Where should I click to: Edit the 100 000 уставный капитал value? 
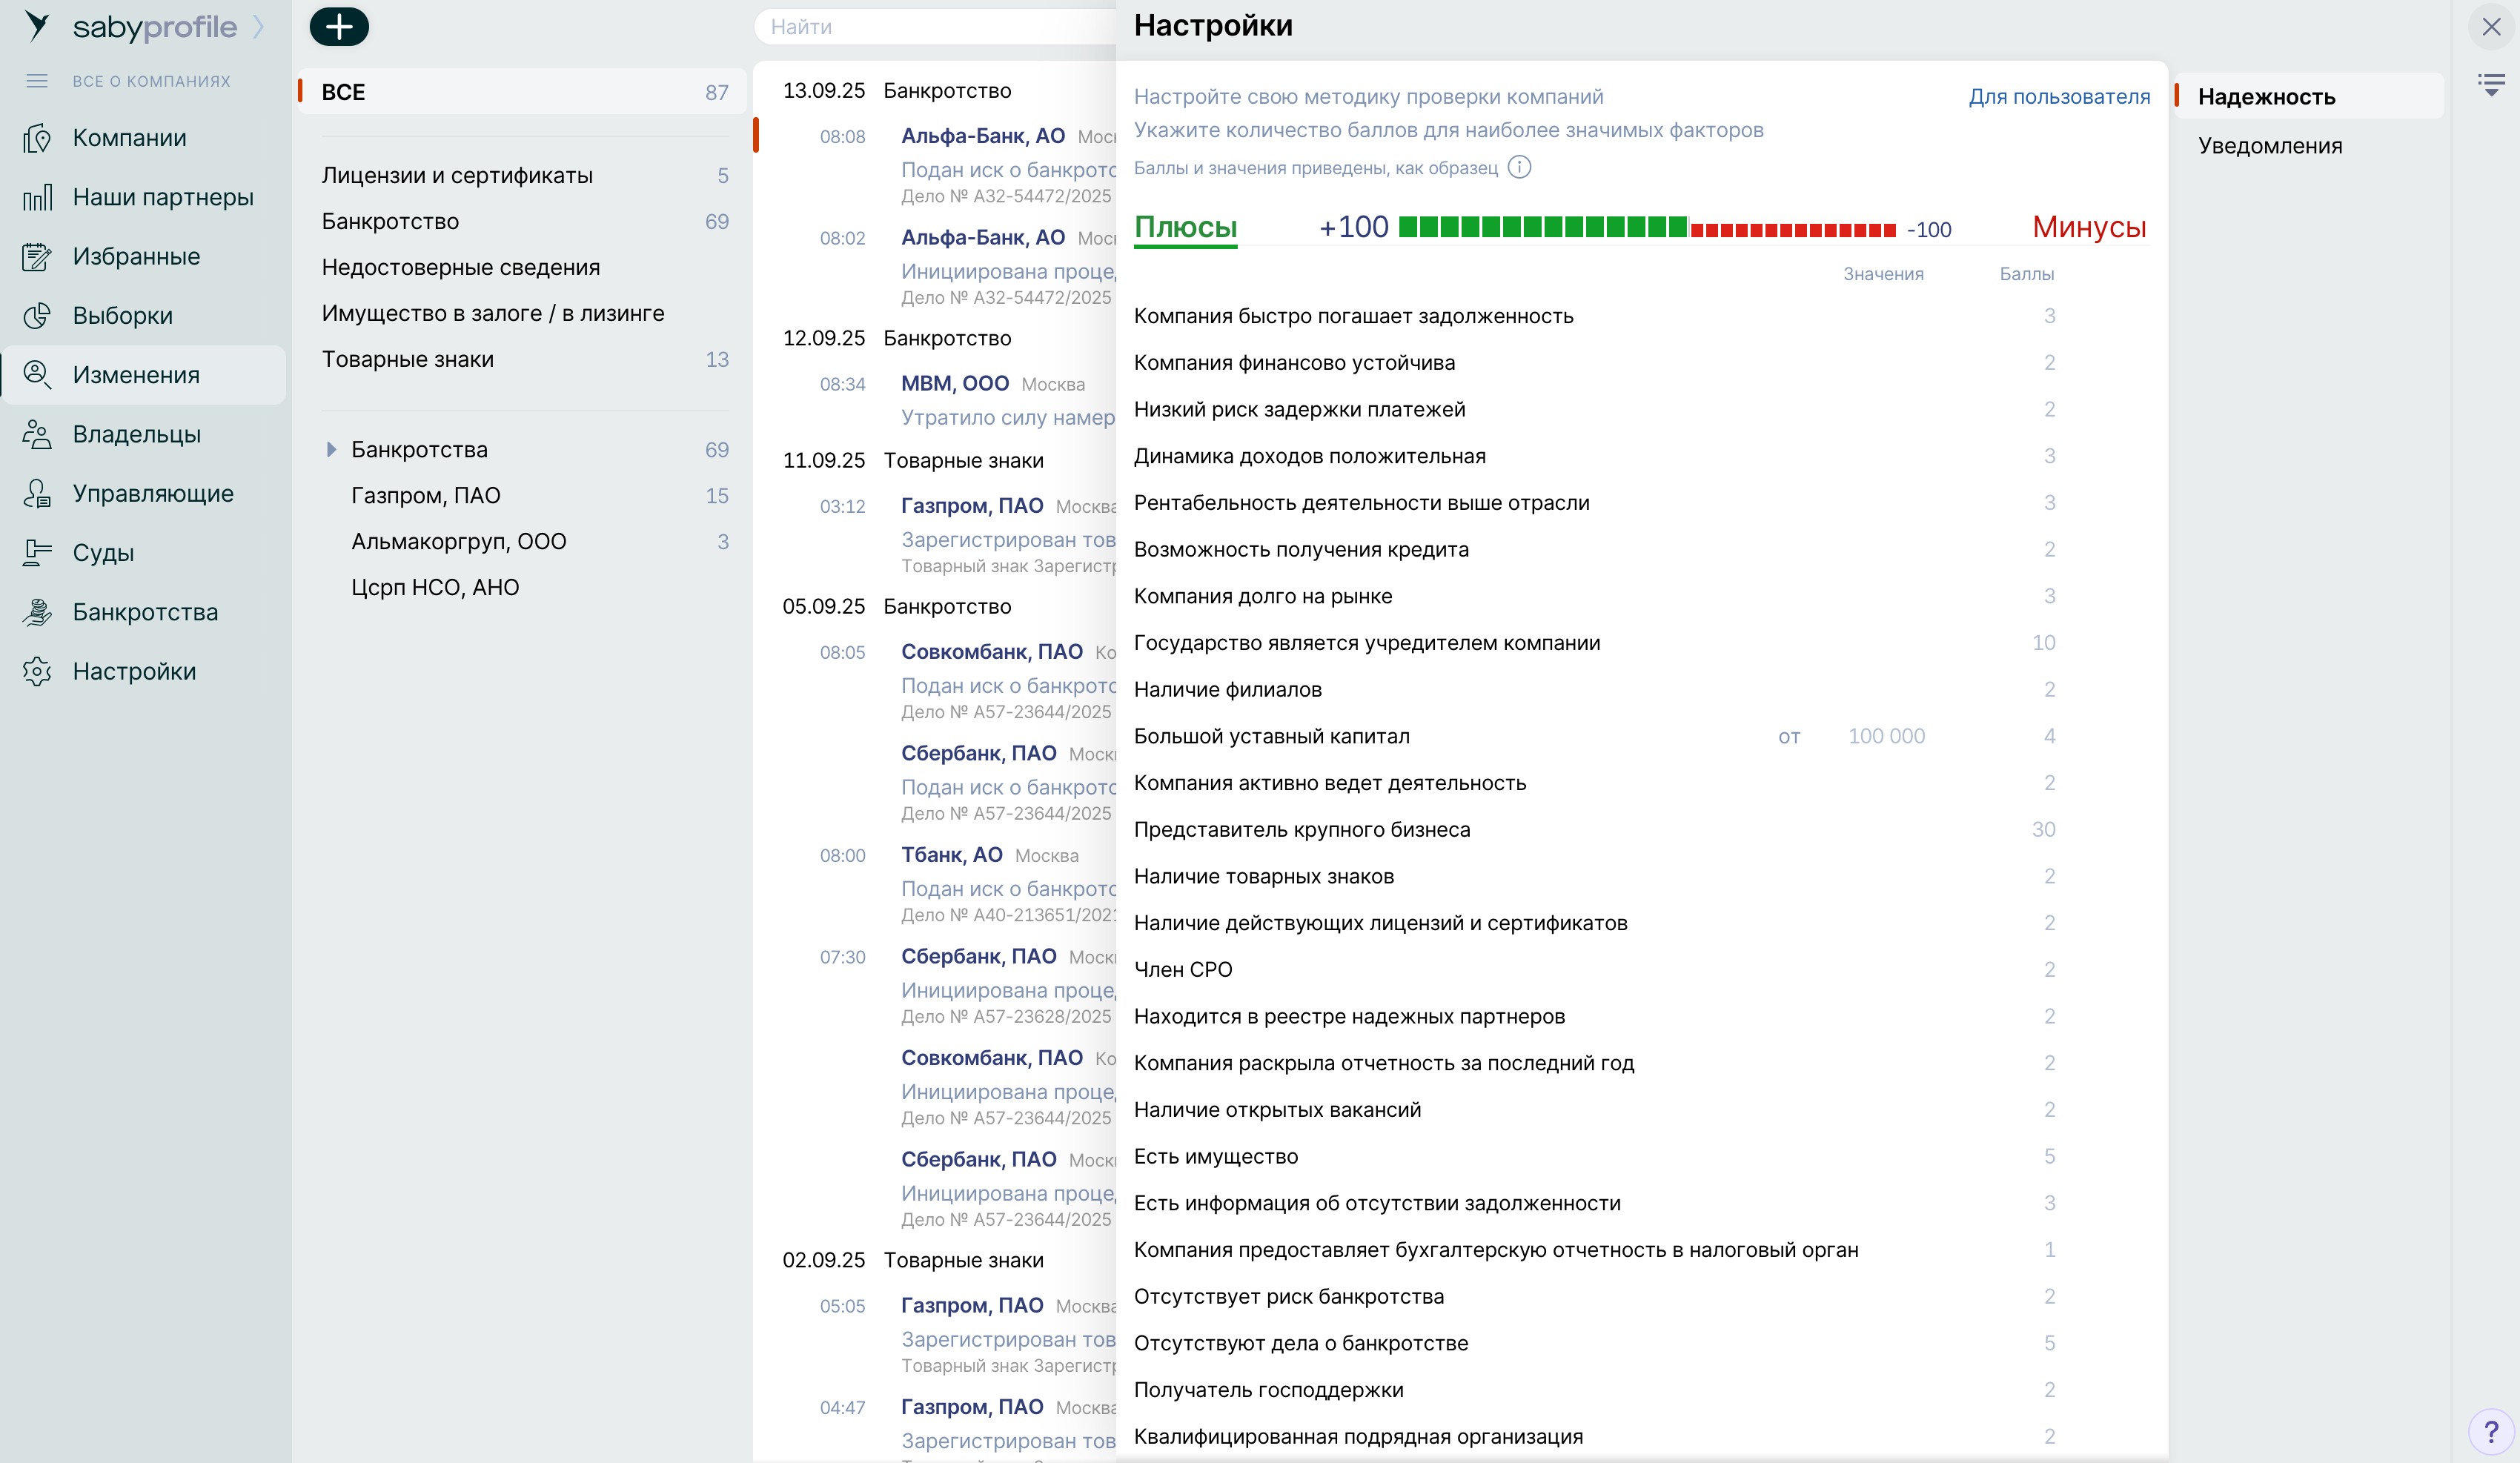tap(1886, 736)
